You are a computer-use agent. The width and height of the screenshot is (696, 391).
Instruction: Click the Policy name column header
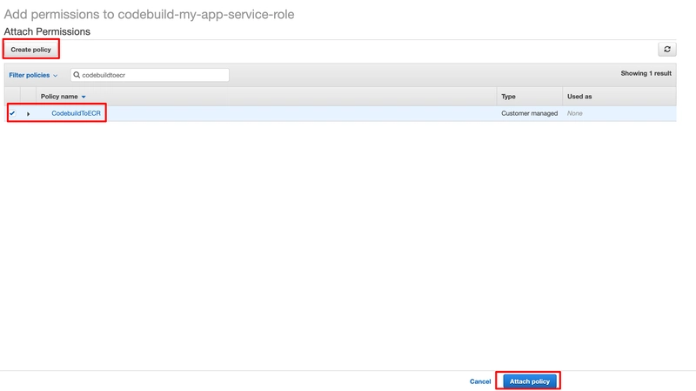[x=58, y=97]
